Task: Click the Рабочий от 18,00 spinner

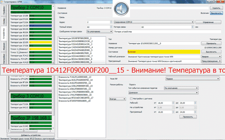Action: [x=173, y=103]
